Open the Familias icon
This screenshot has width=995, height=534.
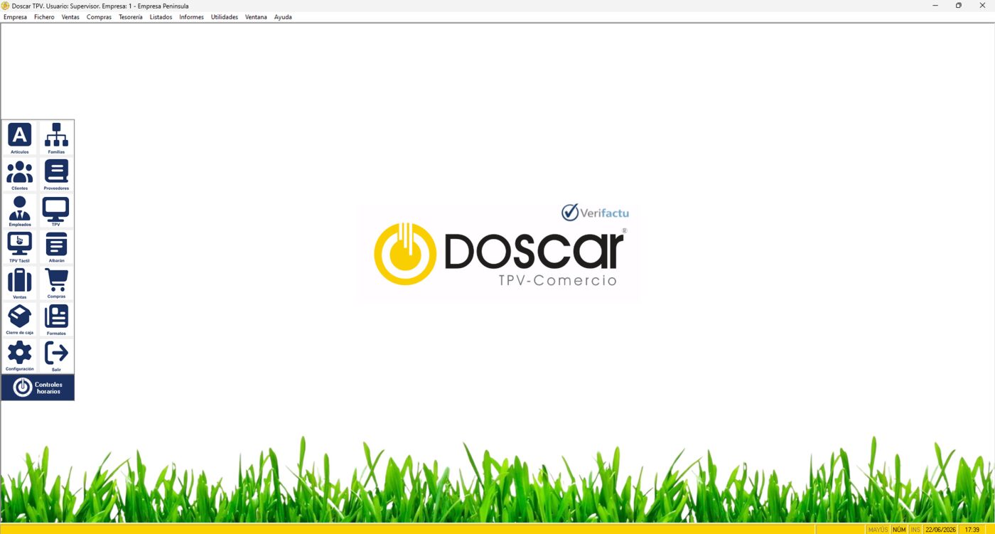pyautogui.click(x=56, y=138)
